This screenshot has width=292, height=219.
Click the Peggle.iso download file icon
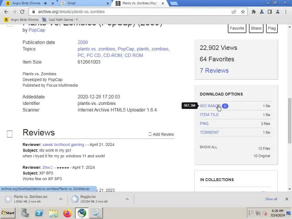tap(74, 199)
